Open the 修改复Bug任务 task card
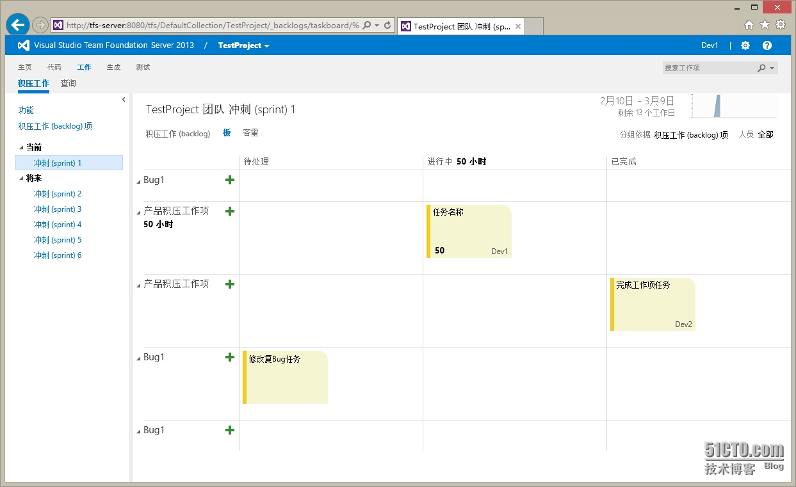 pyautogui.click(x=285, y=378)
